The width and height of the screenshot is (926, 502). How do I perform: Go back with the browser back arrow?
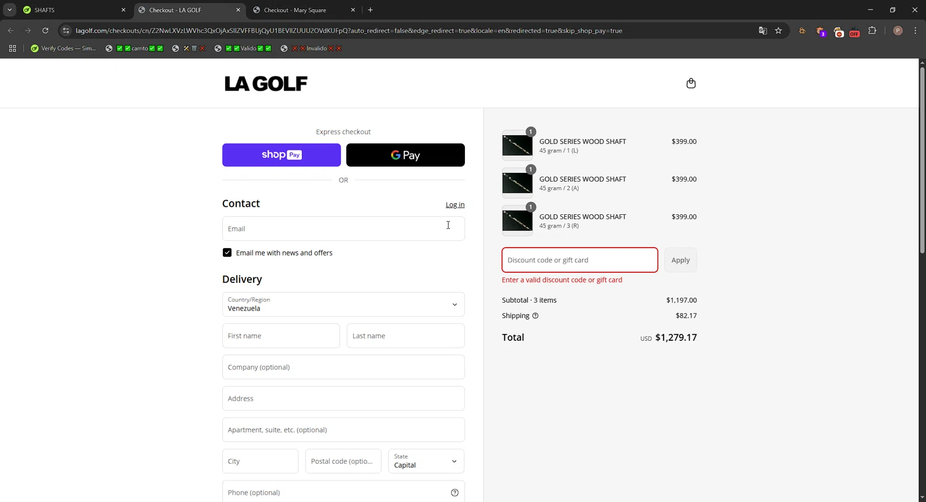(10, 31)
